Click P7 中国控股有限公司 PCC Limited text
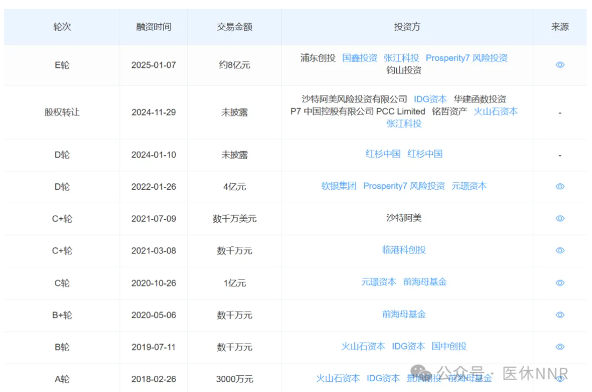The image size is (592, 392). tap(358, 111)
